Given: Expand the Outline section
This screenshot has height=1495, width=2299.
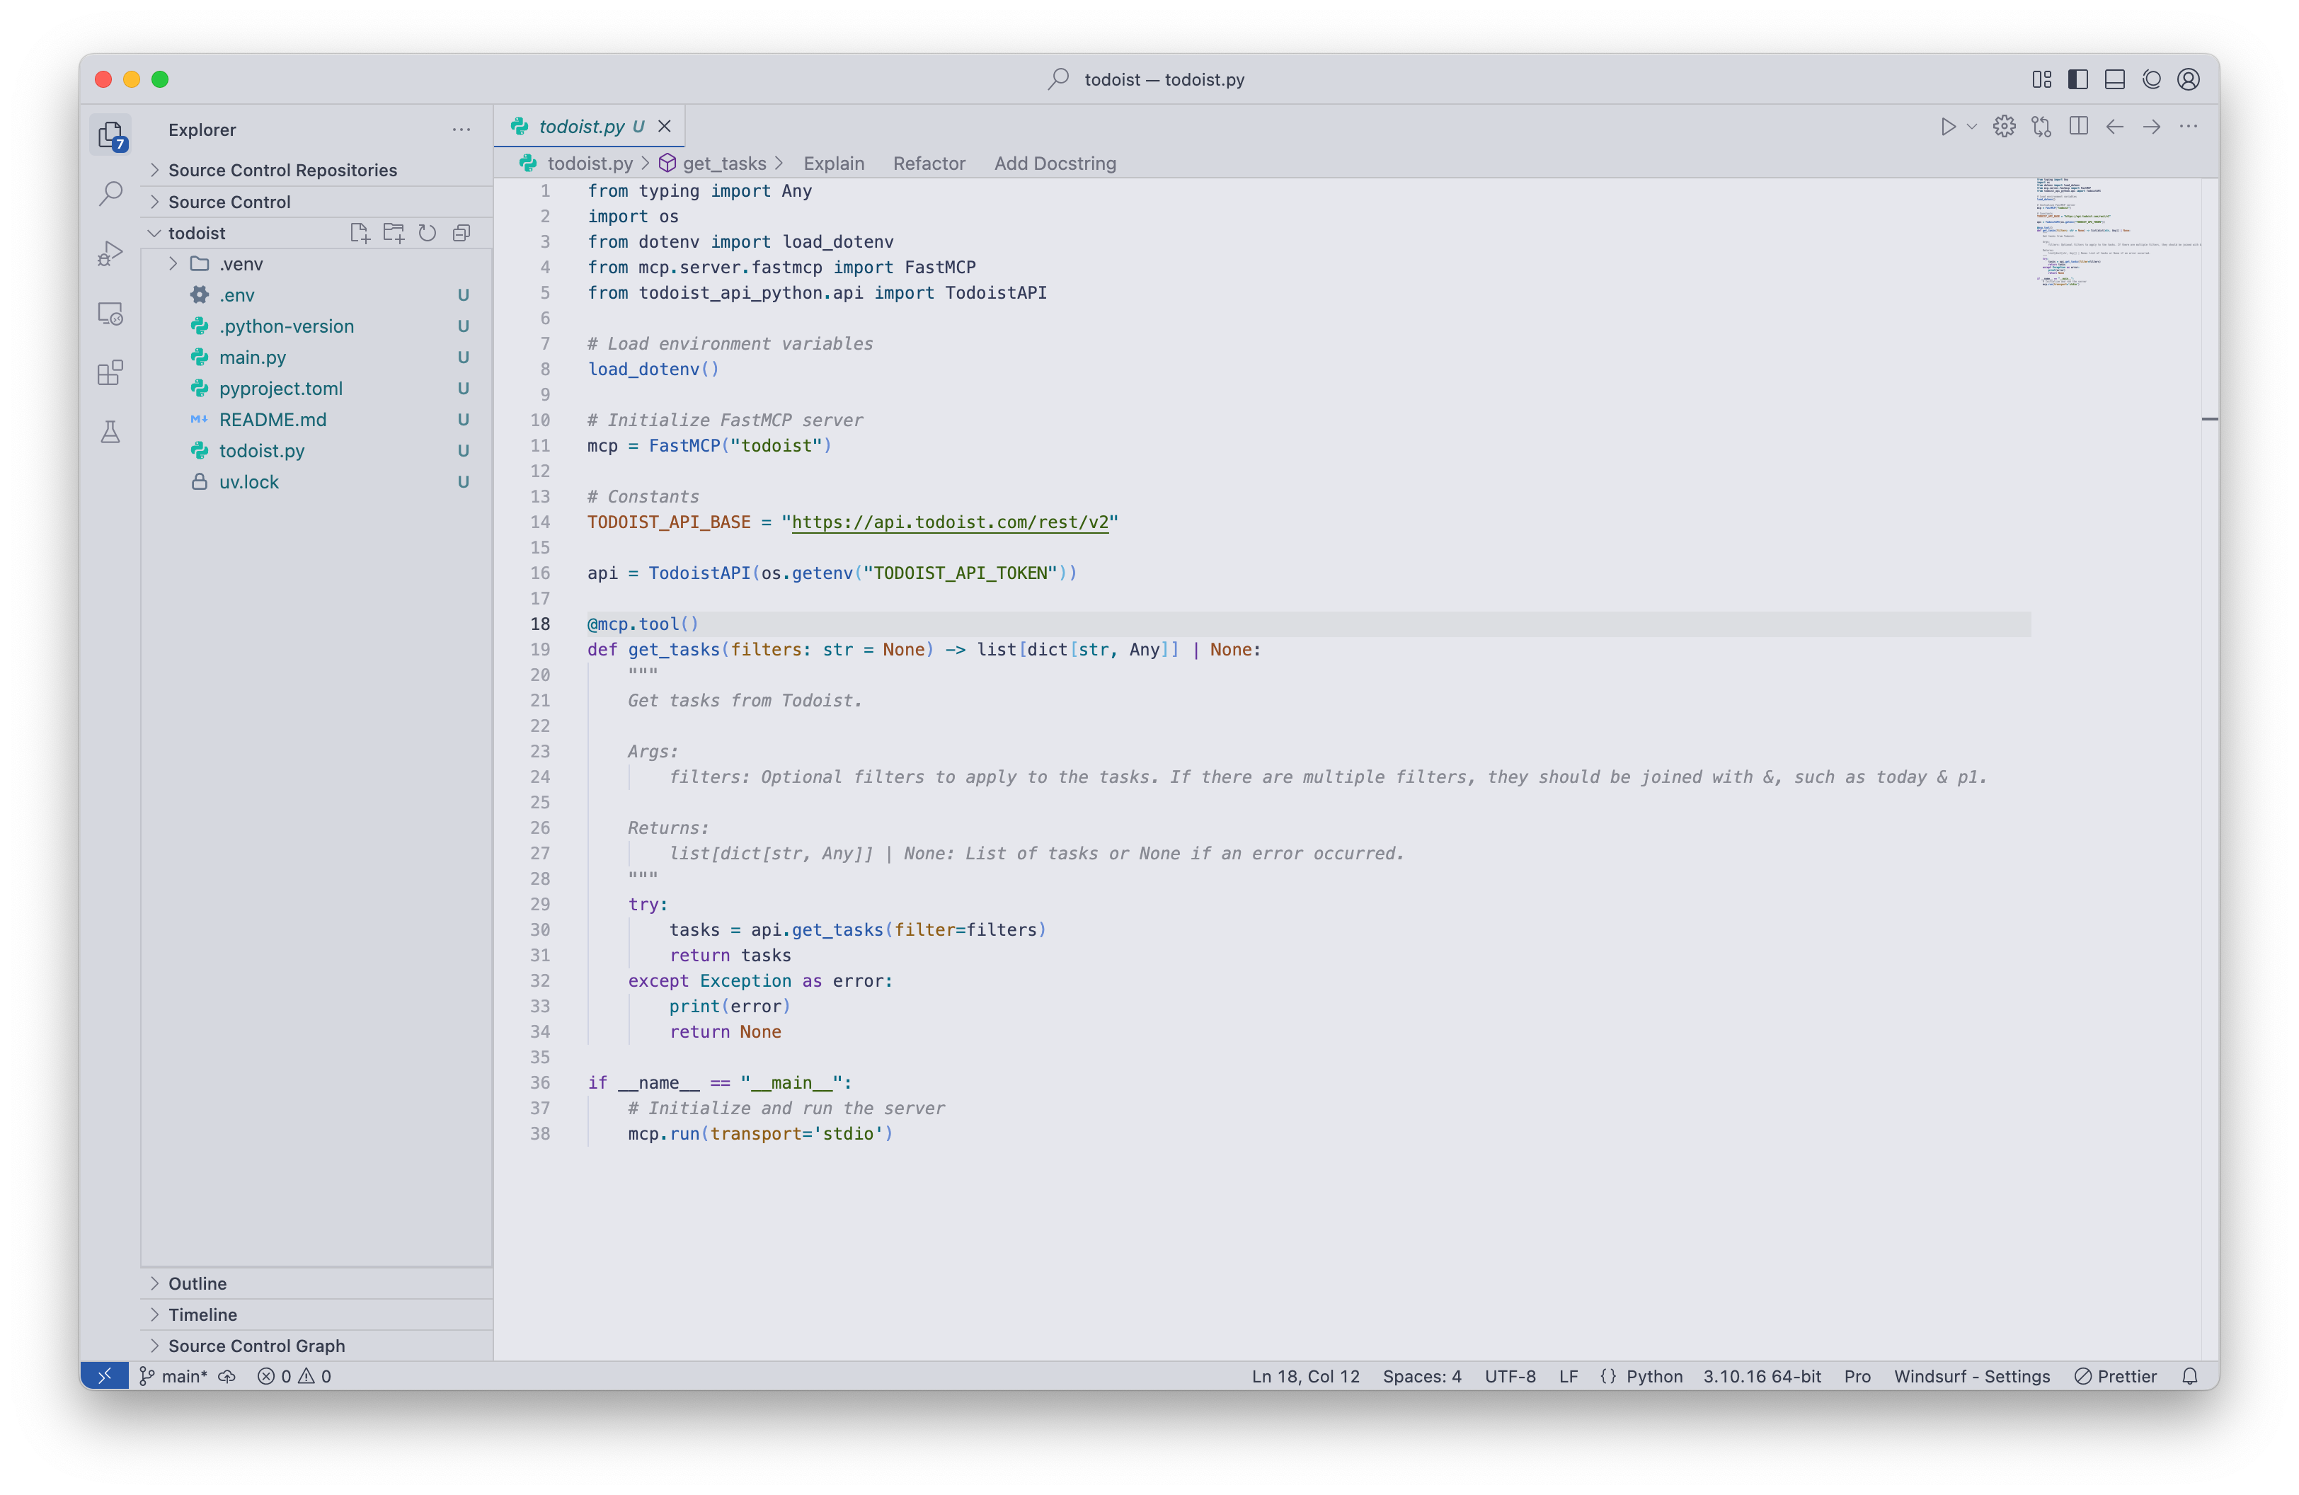Looking at the screenshot, I should click(x=317, y=1283).
